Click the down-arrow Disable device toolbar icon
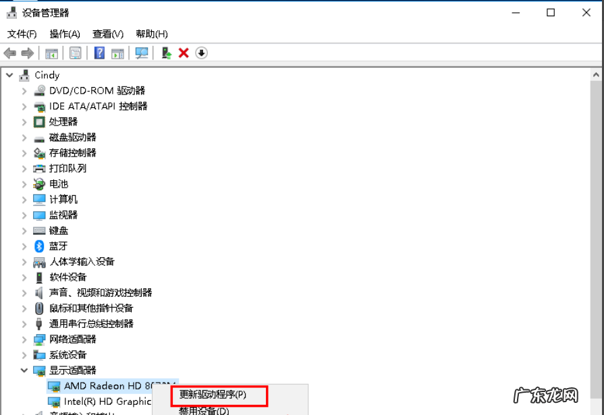This screenshot has height=415, width=604. [202, 53]
